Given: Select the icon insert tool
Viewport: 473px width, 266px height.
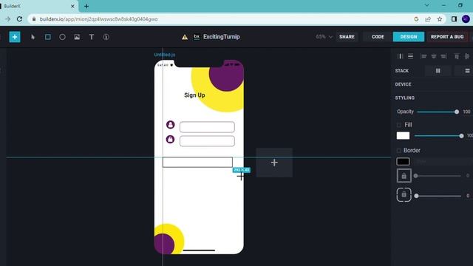Looking at the screenshot, I should [x=106, y=37].
